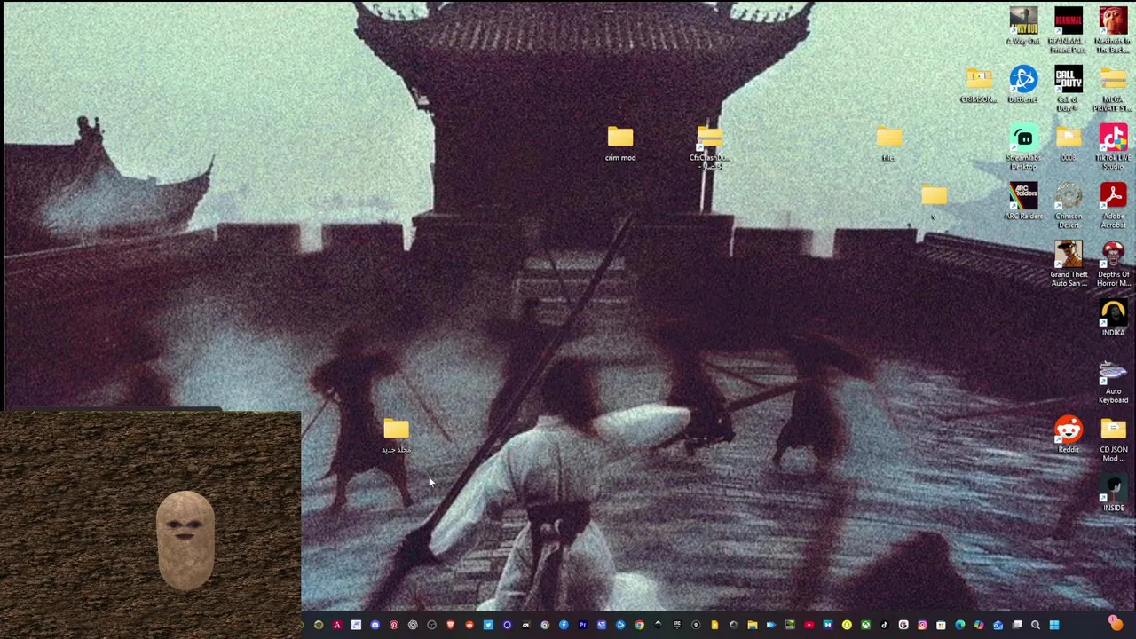
Task: Open Windows Search on the taskbar
Action: [1035, 626]
